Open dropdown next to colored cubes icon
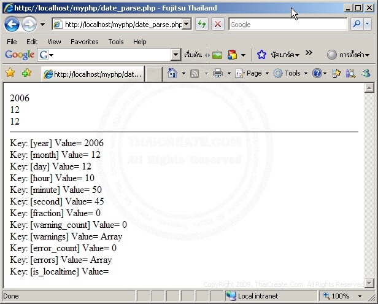 point(243,55)
